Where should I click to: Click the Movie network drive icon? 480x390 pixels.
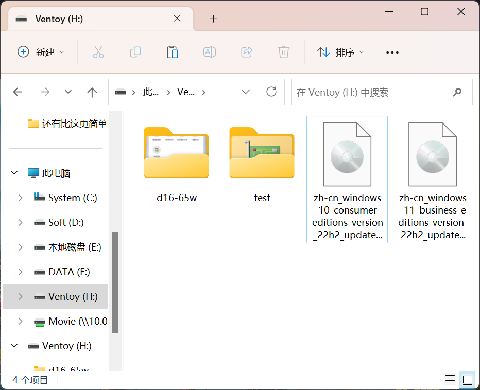(x=40, y=322)
